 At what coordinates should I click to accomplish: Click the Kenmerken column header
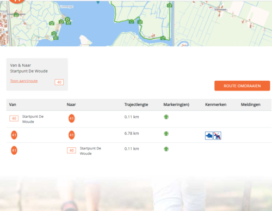[x=216, y=105]
